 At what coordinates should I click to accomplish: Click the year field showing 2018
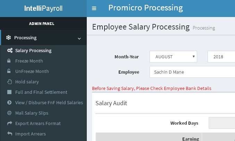(x=221, y=57)
